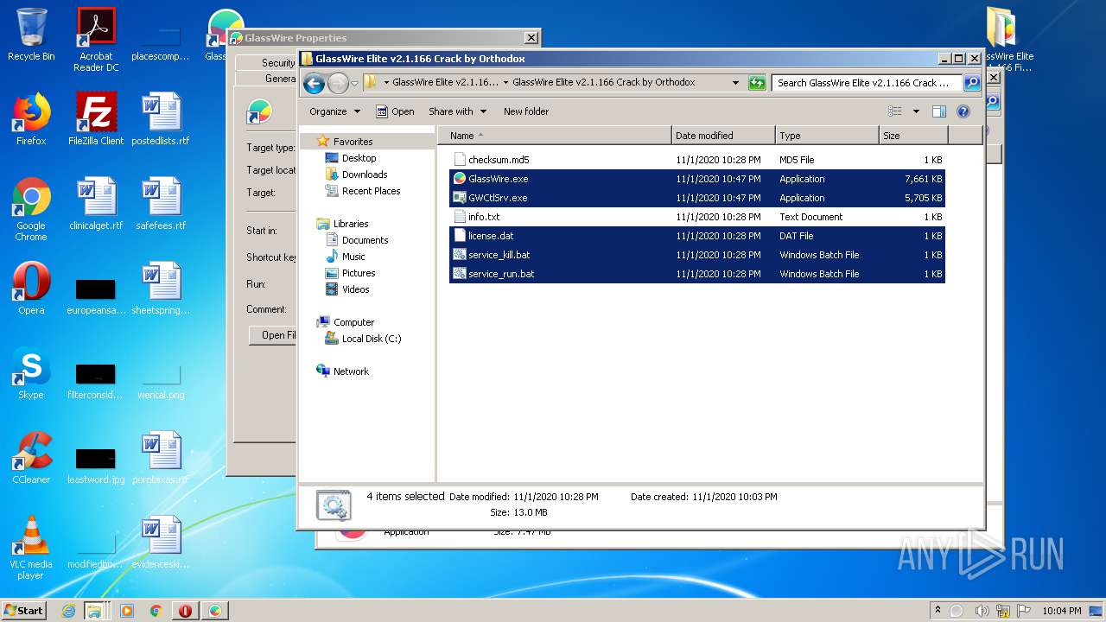This screenshot has width=1106, height=622.
Task: Click Opera icon in taskbar
Action: [x=185, y=611]
